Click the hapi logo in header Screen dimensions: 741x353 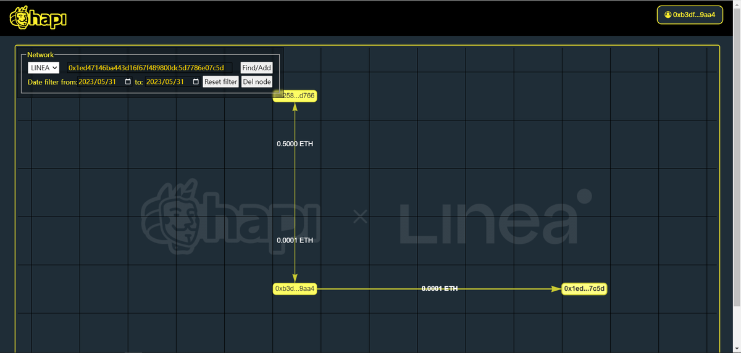tap(38, 19)
